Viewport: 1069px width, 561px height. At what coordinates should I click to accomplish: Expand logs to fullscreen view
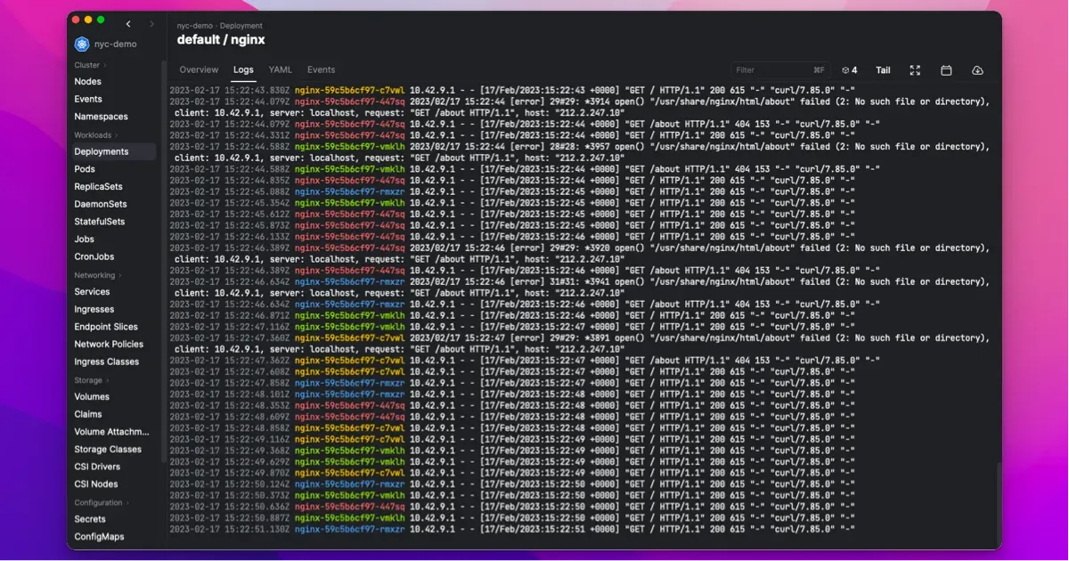[x=915, y=70]
